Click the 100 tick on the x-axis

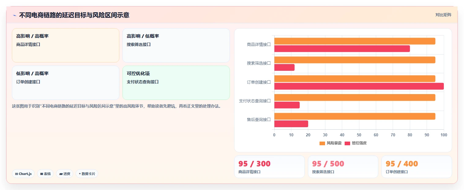(x=444, y=135)
